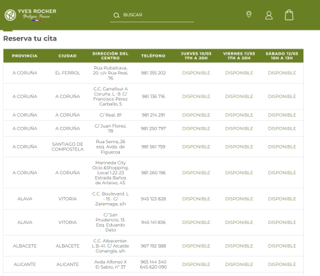Select the Marineda City address cell
This screenshot has width=320, height=276.
(110, 173)
